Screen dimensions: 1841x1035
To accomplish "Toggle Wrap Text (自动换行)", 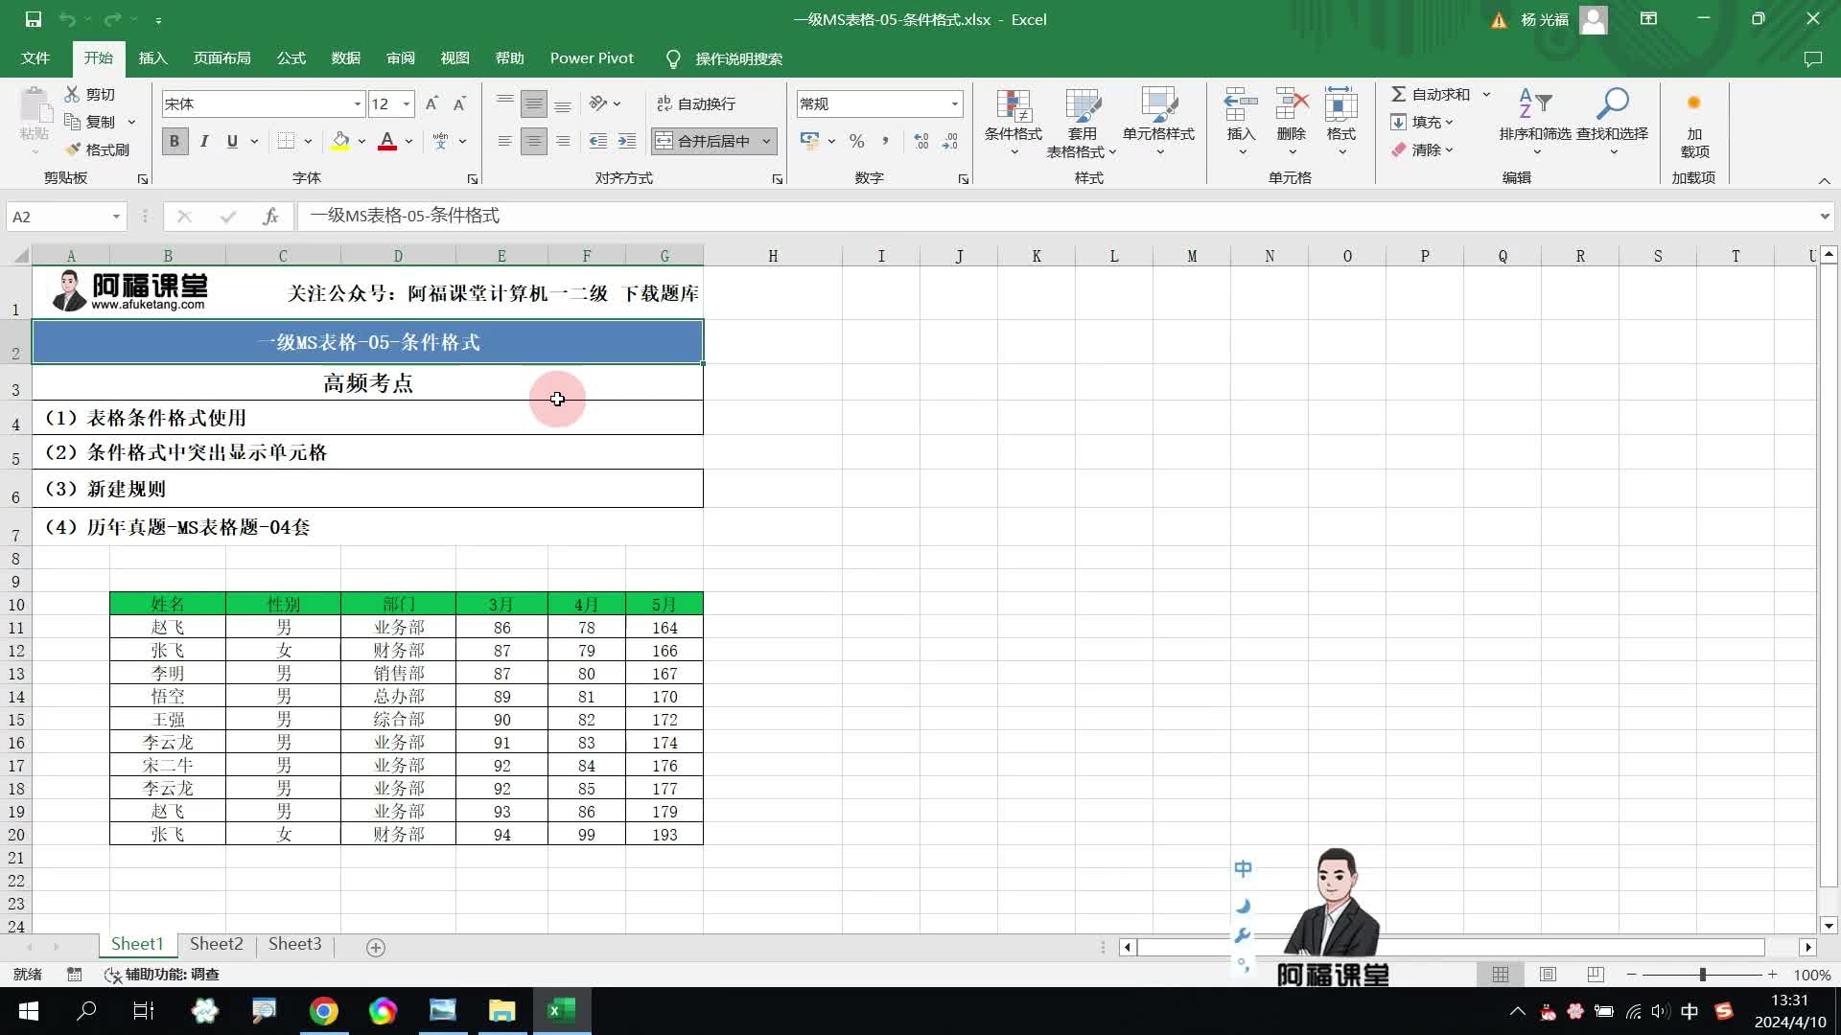I will pyautogui.click(x=696, y=103).
